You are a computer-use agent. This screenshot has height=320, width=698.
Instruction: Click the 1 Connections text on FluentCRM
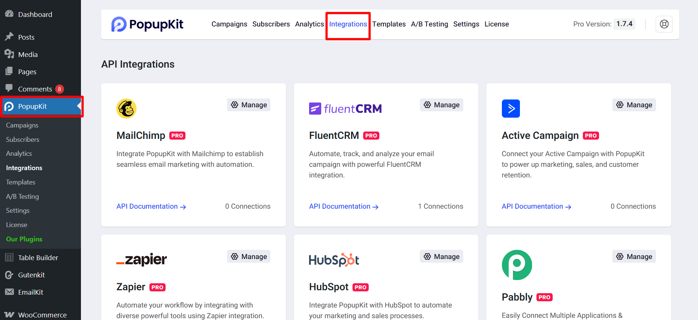pos(440,206)
